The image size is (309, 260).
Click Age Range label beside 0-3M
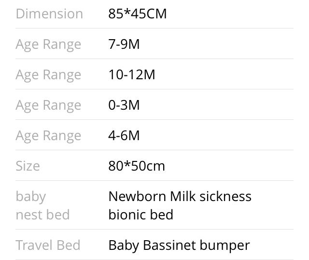pos(48,105)
